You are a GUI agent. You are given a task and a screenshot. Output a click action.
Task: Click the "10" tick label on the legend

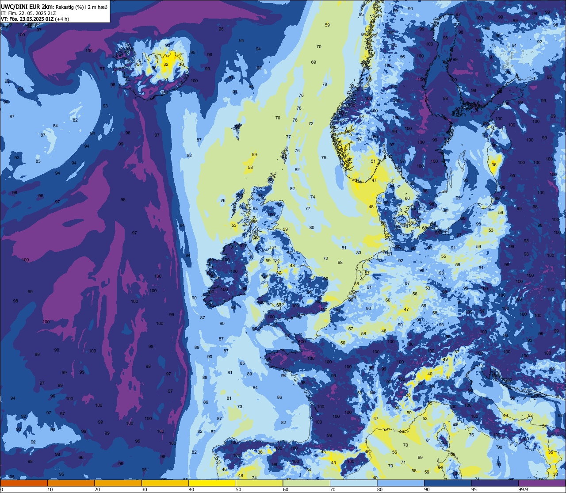coord(50,489)
